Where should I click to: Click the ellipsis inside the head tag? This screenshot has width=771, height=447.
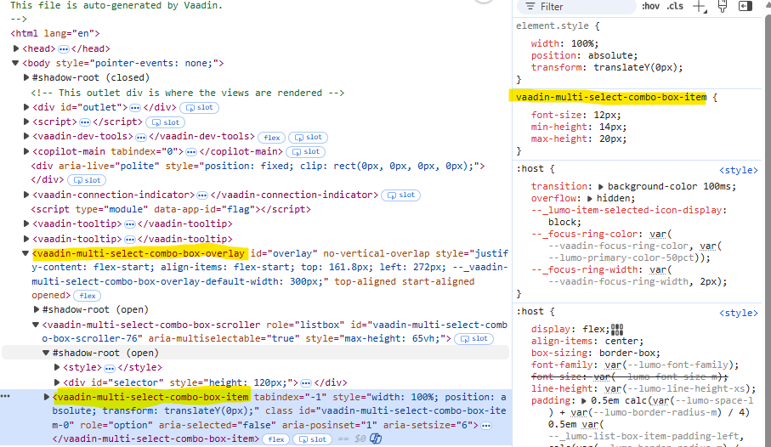point(63,48)
